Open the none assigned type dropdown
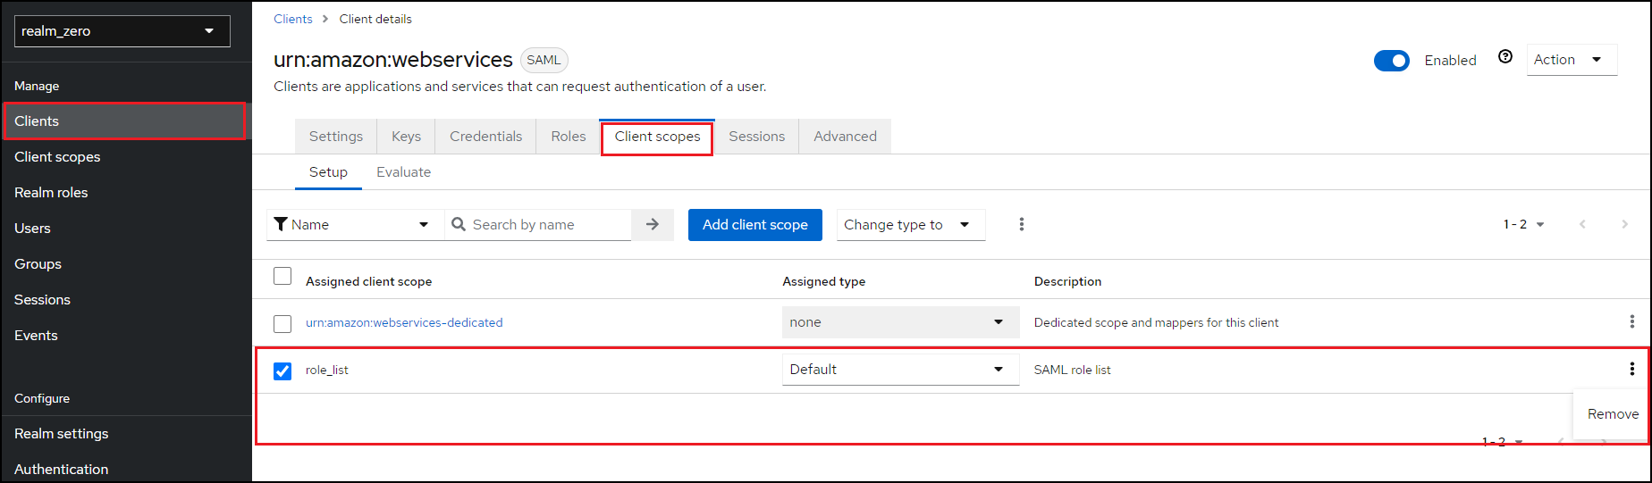 click(x=900, y=322)
